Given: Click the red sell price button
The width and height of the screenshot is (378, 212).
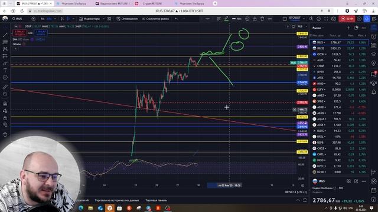Looking at the screenshot, I should pos(19,33).
